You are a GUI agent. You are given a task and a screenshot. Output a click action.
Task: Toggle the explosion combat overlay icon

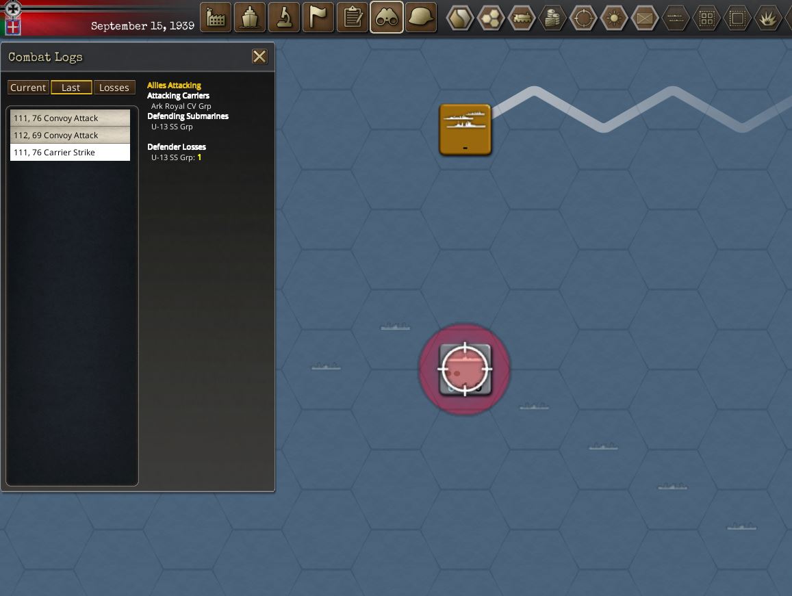pyautogui.click(x=768, y=18)
